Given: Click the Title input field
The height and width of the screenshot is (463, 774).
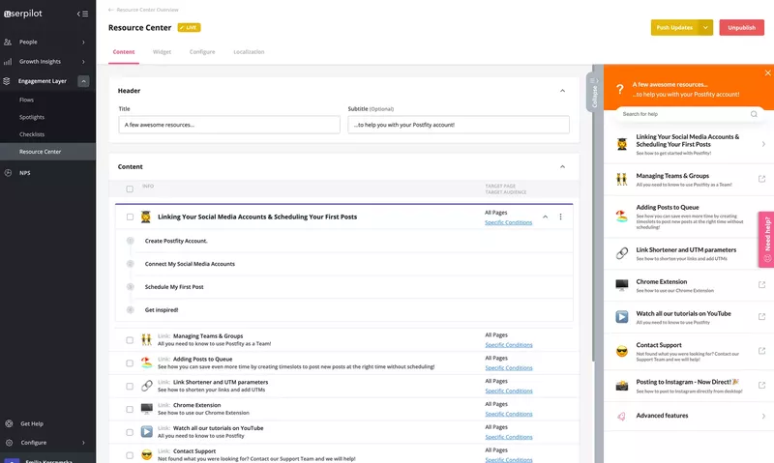Looking at the screenshot, I should click(229, 125).
